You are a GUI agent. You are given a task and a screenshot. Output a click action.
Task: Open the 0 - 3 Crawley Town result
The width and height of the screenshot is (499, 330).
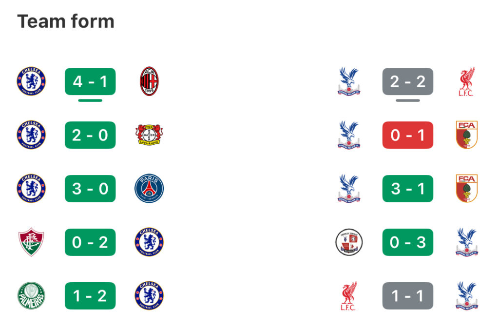click(408, 242)
